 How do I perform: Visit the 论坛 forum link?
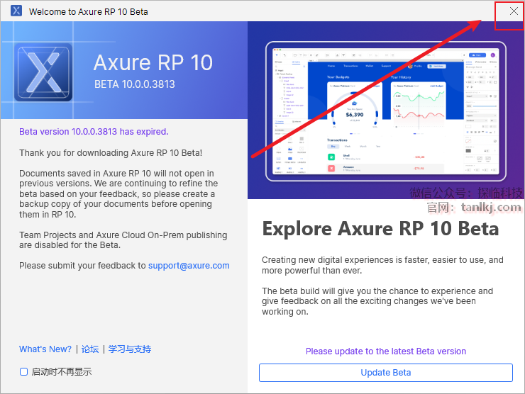(90, 349)
